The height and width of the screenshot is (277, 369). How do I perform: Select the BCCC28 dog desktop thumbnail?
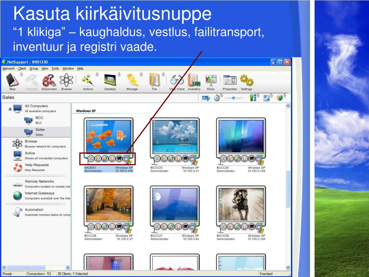tap(241, 205)
